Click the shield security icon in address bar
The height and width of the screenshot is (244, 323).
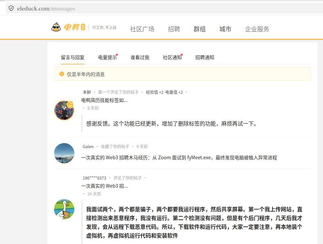11,8
